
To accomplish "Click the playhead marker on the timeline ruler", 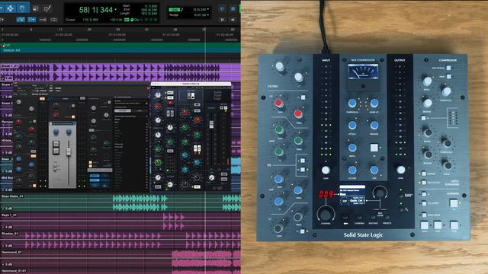I will tap(204, 29).
